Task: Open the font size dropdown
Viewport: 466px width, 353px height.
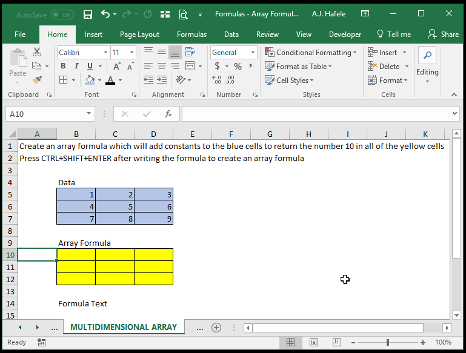Action: click(x=131, y=53)
